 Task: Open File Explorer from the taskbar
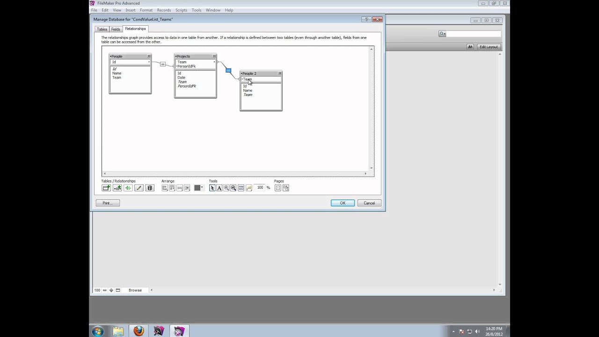(118, 331)
